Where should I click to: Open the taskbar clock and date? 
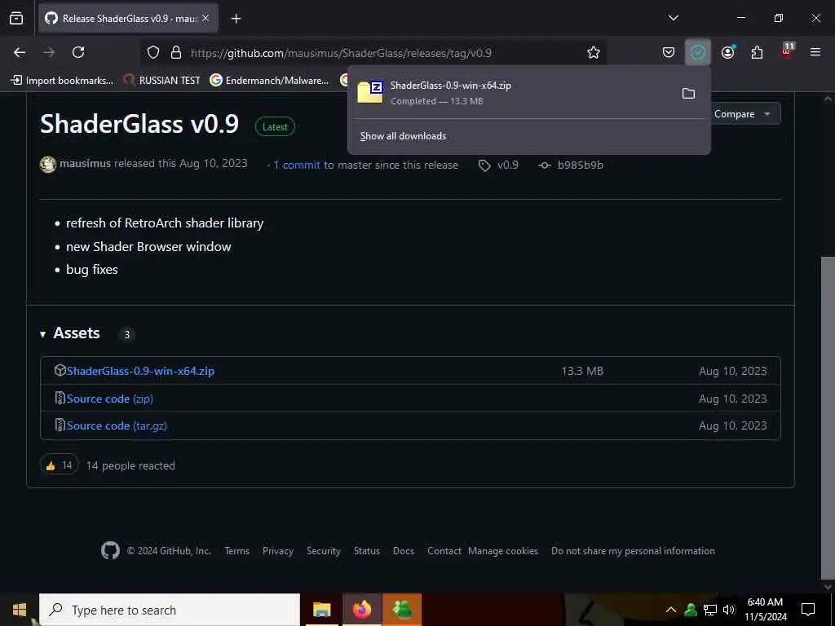(765, 610)
